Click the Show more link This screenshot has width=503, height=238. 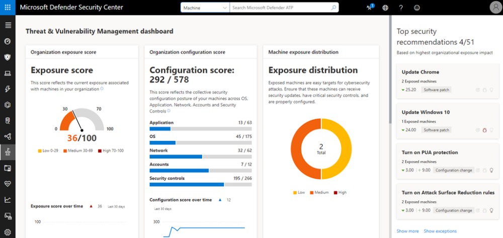[x=407, y=231]
